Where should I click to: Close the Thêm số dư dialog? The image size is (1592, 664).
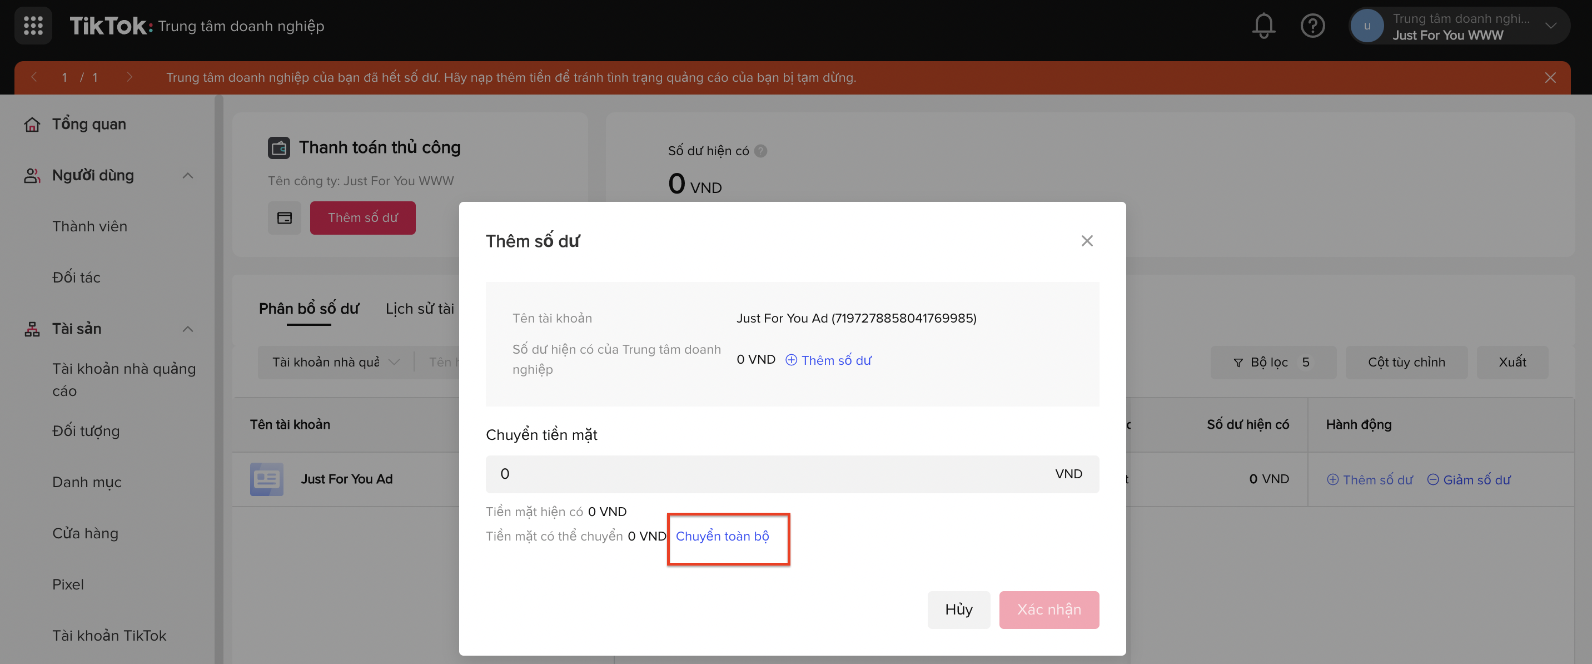point(1087,241)
